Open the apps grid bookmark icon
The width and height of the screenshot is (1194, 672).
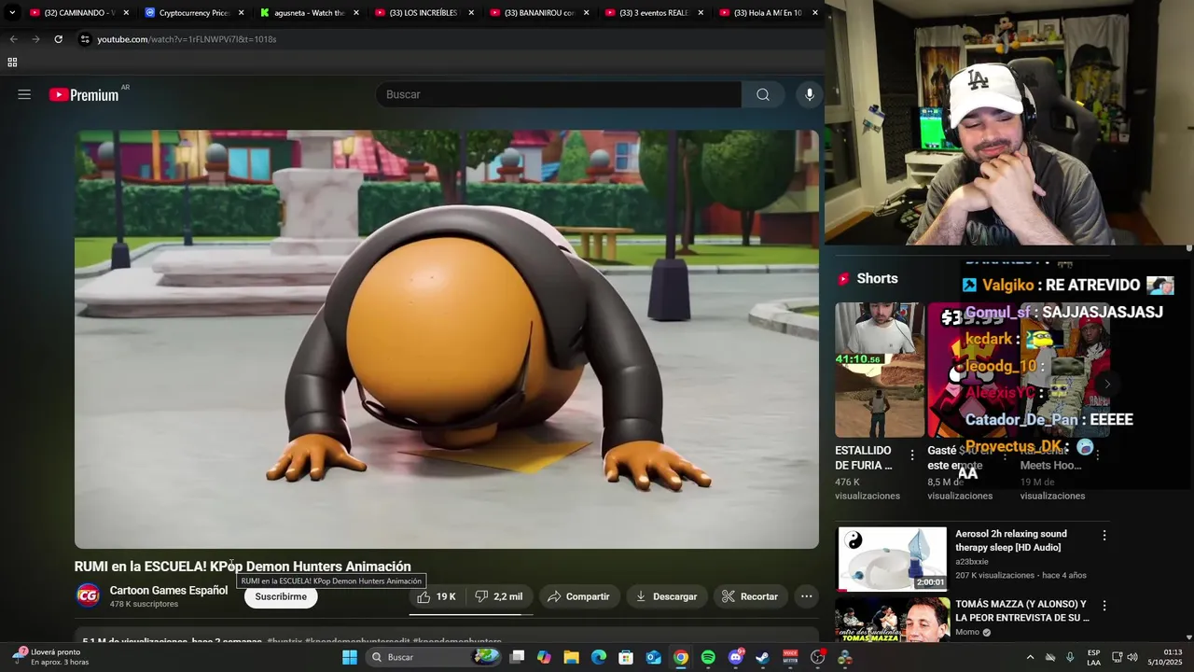(x=12, y=63)
